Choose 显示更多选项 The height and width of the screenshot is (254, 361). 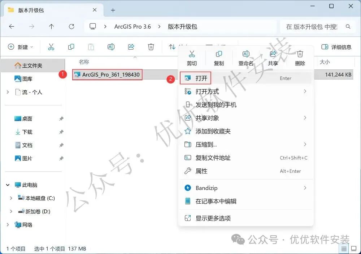point(245,218)
